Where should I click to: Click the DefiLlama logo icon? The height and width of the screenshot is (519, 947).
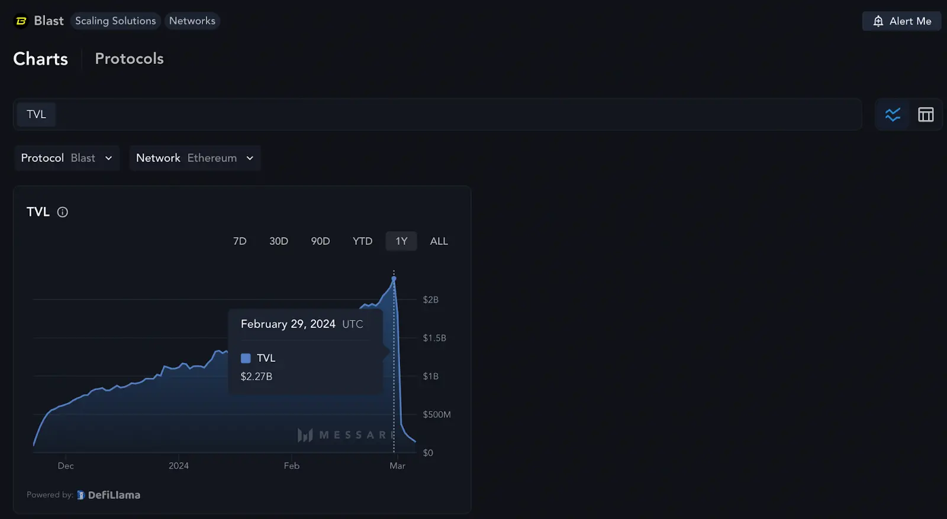point(81,495)
